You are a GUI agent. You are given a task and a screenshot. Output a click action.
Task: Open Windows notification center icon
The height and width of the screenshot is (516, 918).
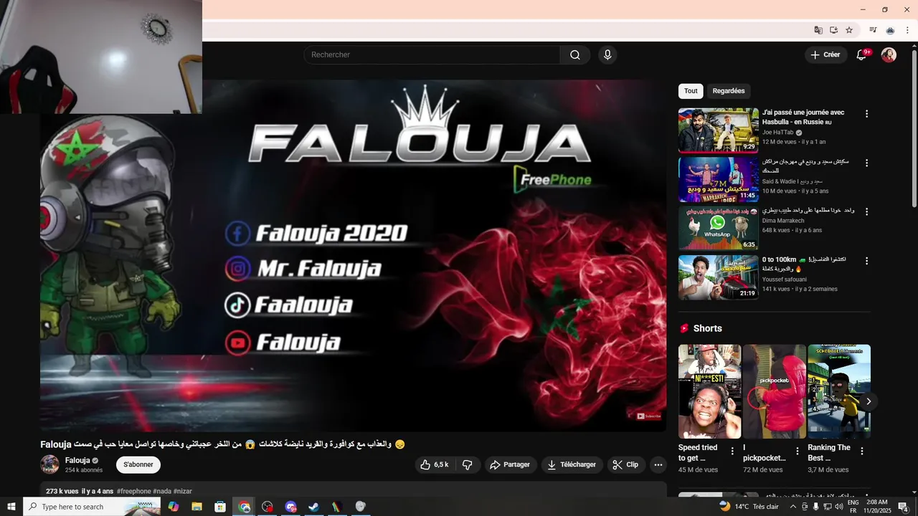(x=904, y=507)
